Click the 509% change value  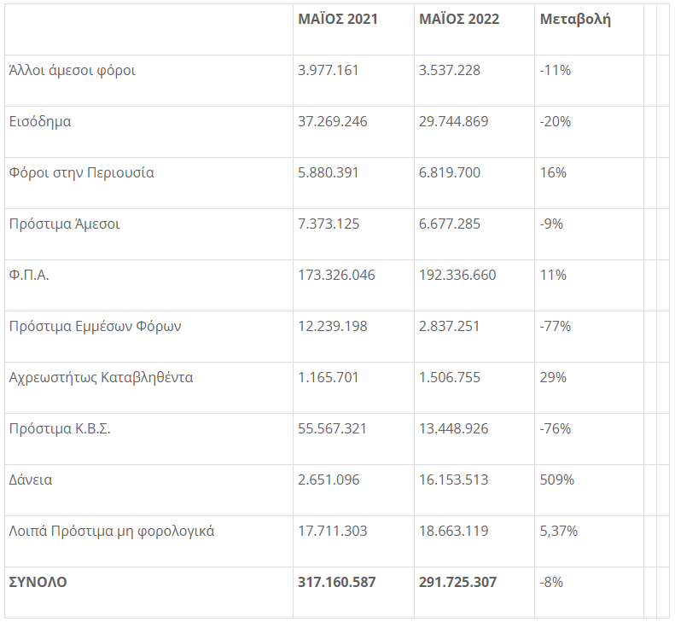[x=557, y=480]
